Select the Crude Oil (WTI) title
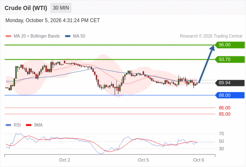This screenshot has width=246, height=167. click(26, 8)
